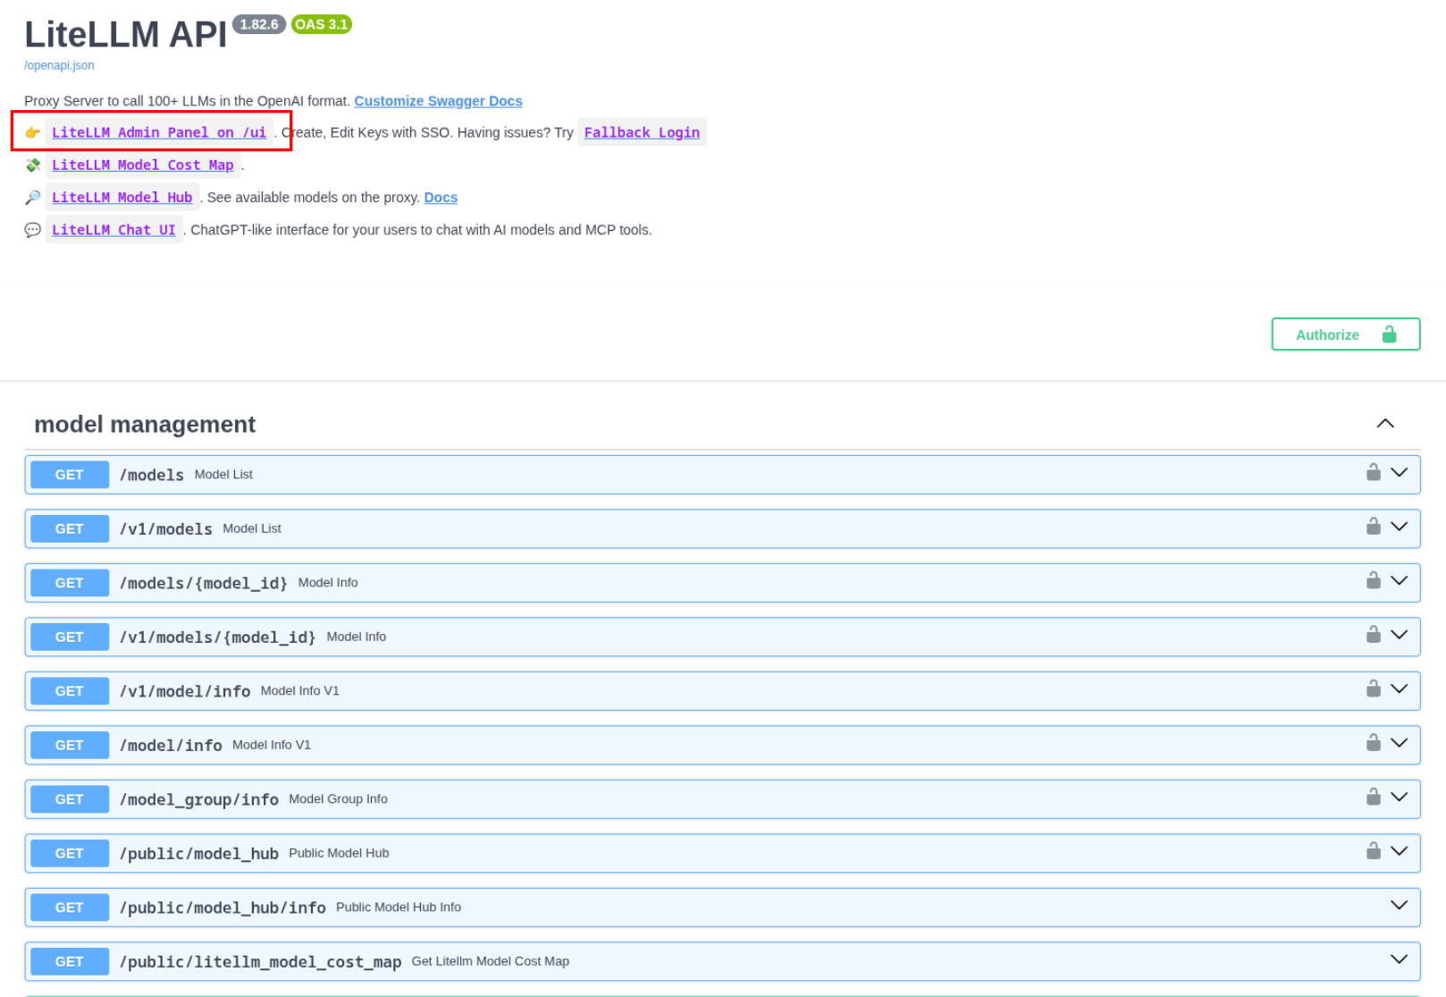Open the /openapi.json link
This screenshot has width=1446, height=997.
point(59,65)
